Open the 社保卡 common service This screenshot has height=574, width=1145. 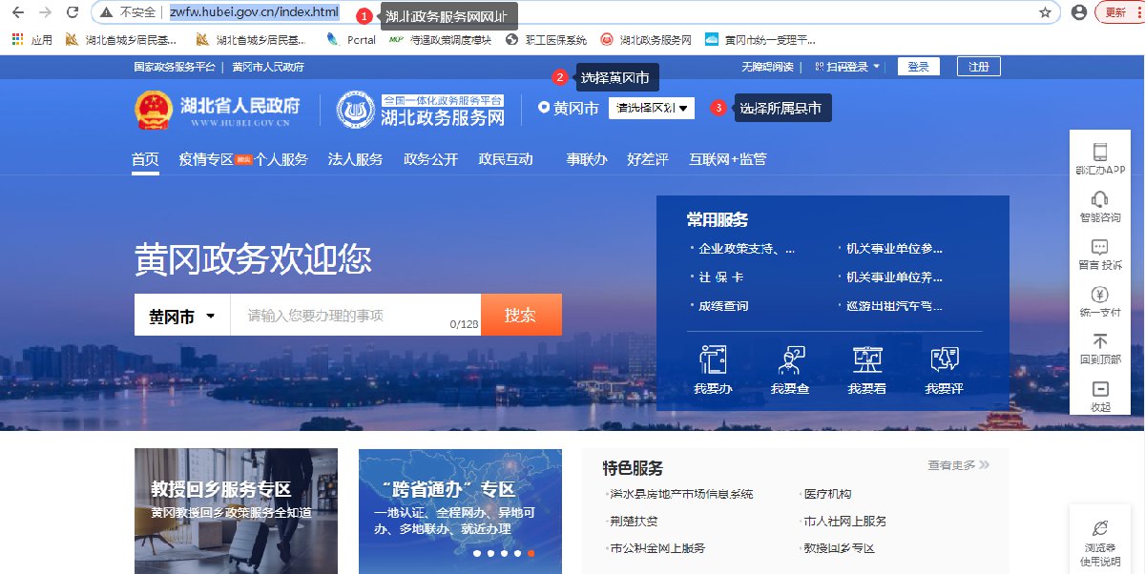click(x=721, y=277)
